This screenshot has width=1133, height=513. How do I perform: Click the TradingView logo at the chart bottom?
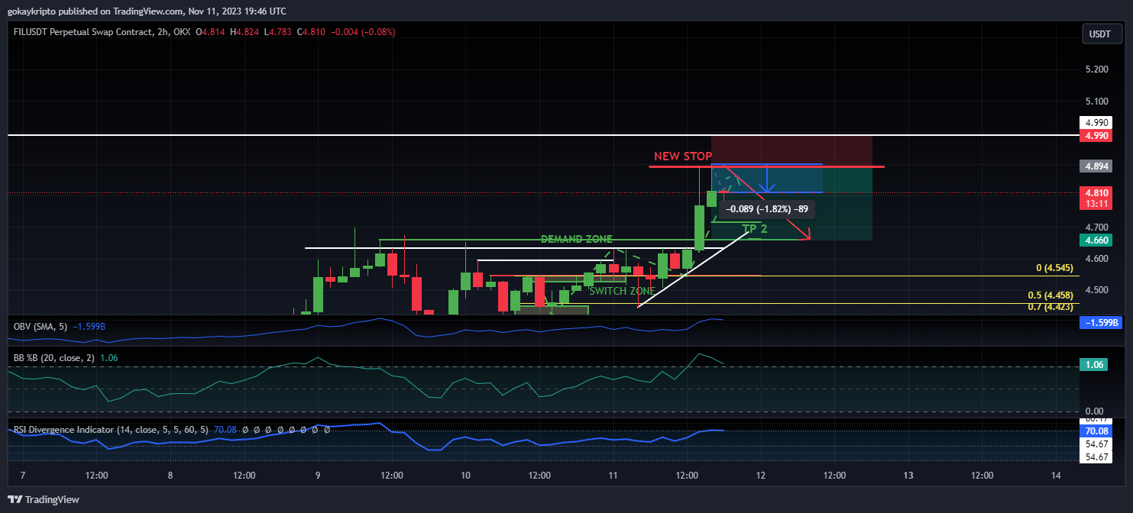click(43, 500)
